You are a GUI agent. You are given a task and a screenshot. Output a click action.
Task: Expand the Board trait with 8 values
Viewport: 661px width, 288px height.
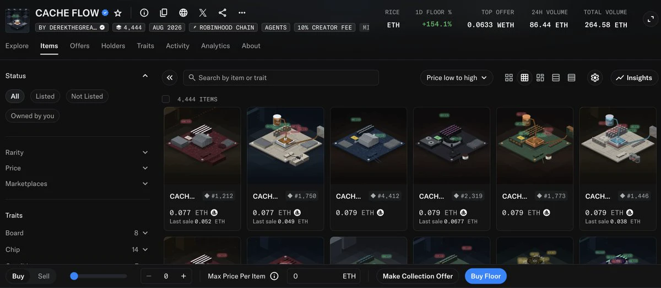[x=77, y=233]
